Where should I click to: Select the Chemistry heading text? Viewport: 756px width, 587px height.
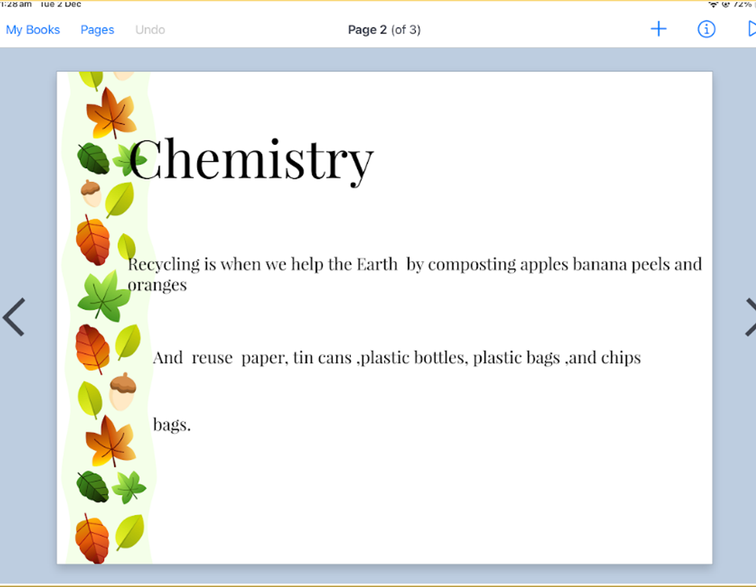(x=251, y=159)
